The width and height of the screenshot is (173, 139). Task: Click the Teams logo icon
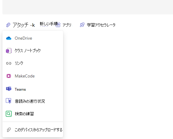coord(9,89)
